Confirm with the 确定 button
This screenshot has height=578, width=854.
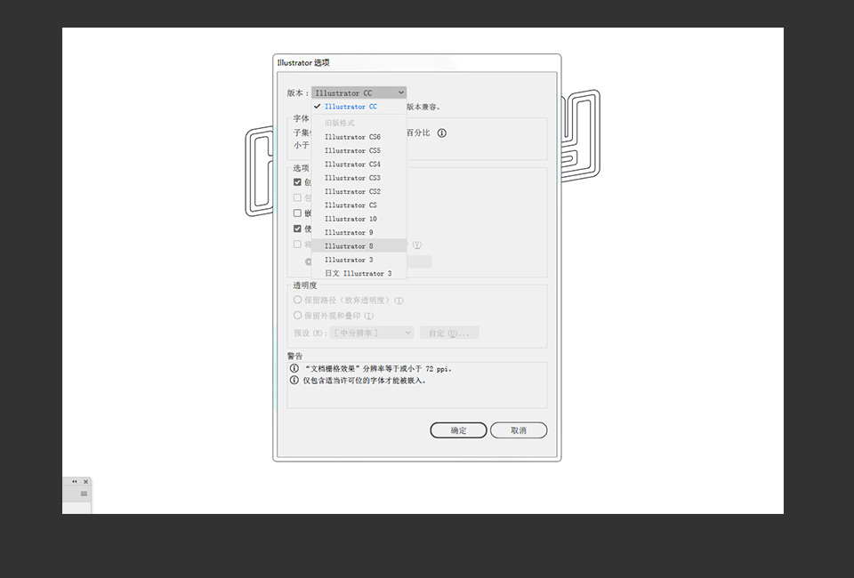point(459,430)
